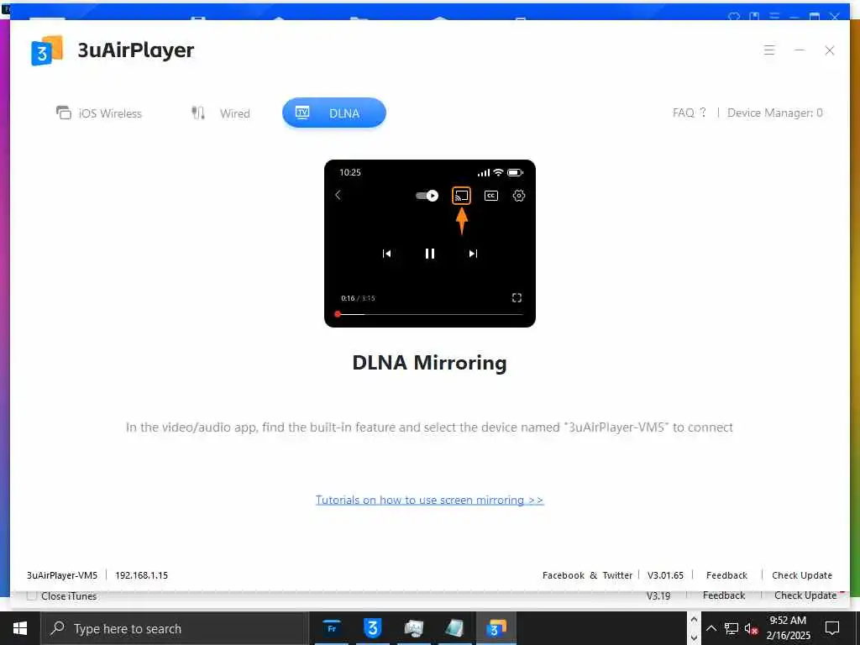Open the 3uAirPlayer taskbar icon
The image size is (860, 645).
pyautogui.click(x=496, y=628)
